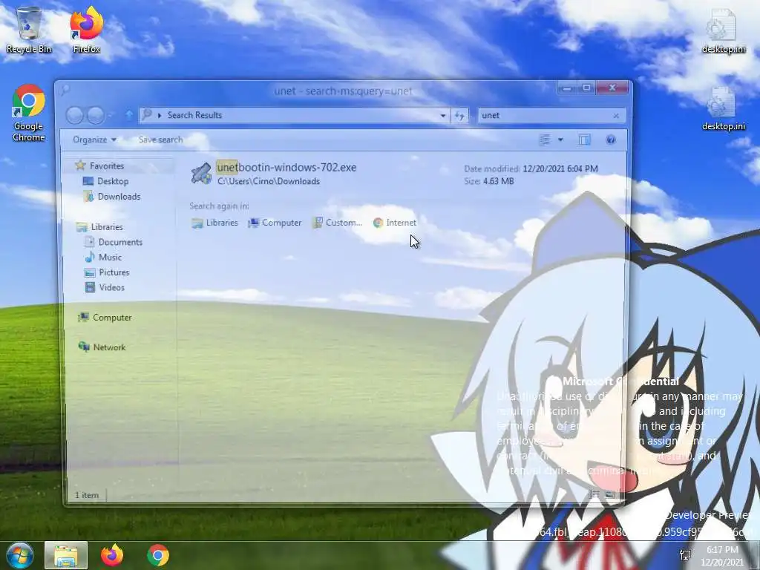Click the large icons view icon in status bar
Screen dimensions: 760x570
point(609,494)
